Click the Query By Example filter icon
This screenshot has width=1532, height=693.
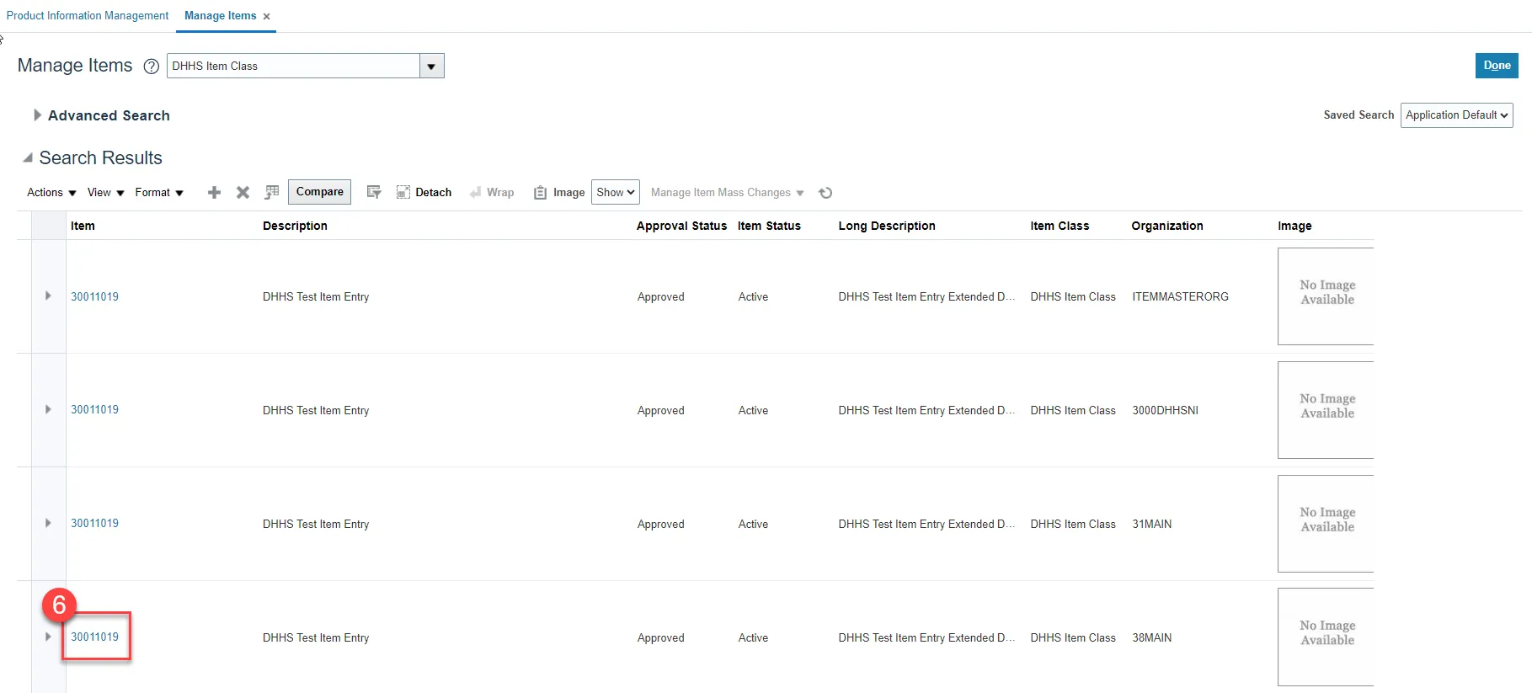pos(374,193)
